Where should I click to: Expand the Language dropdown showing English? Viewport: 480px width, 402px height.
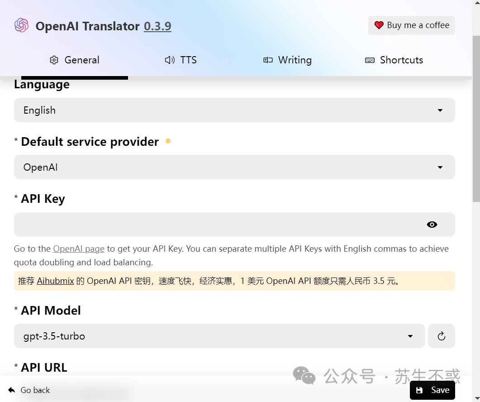(x=234, y=110)
